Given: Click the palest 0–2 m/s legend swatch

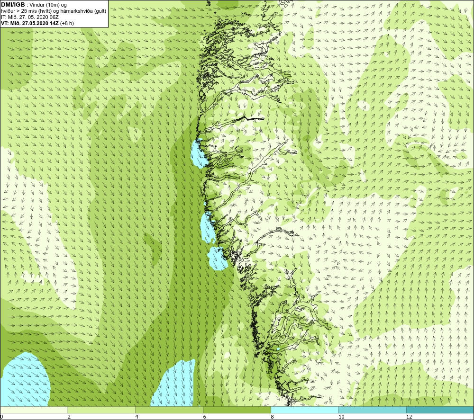Looking at the screenshot, I should [x=34, y=410].
